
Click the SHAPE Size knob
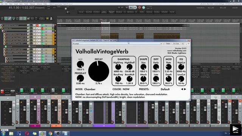click(x=143, y=67)
